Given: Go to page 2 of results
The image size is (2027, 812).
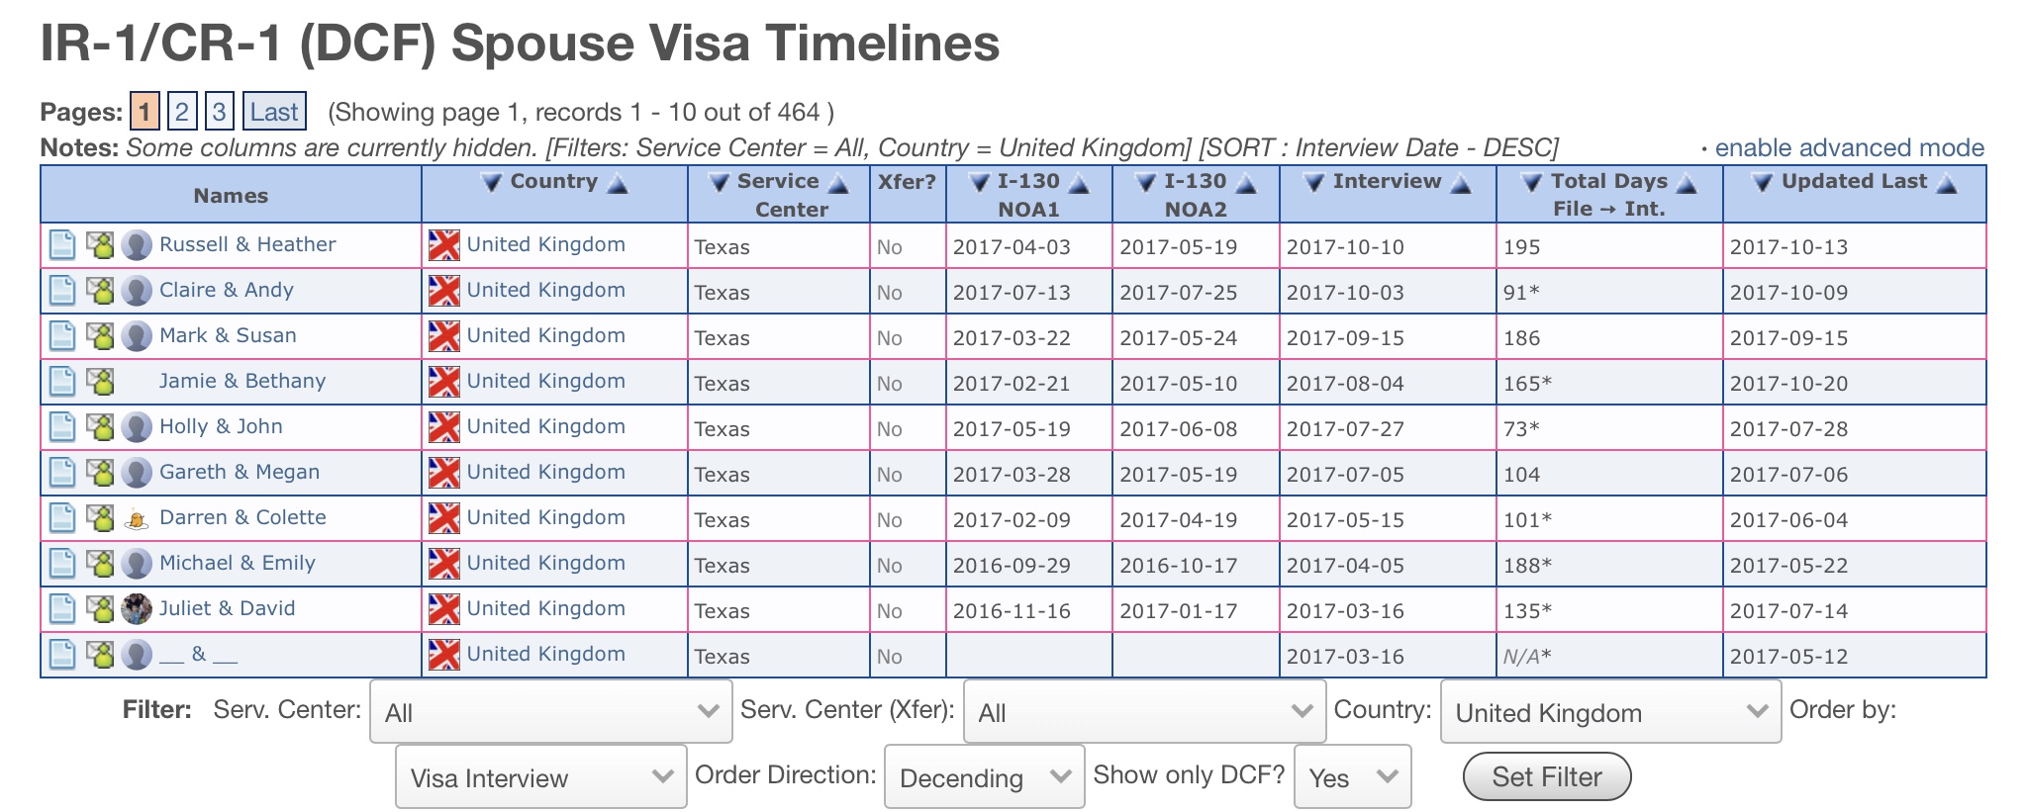Looking at the screenshot, I should click(182, 112).
